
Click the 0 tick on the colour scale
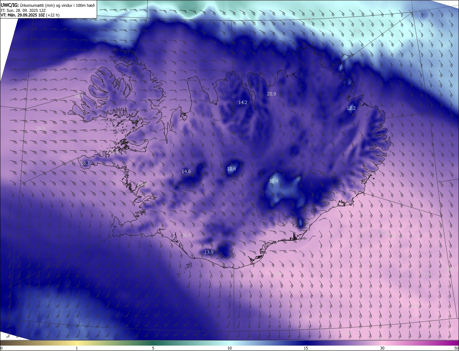click(x=1, y=348)
